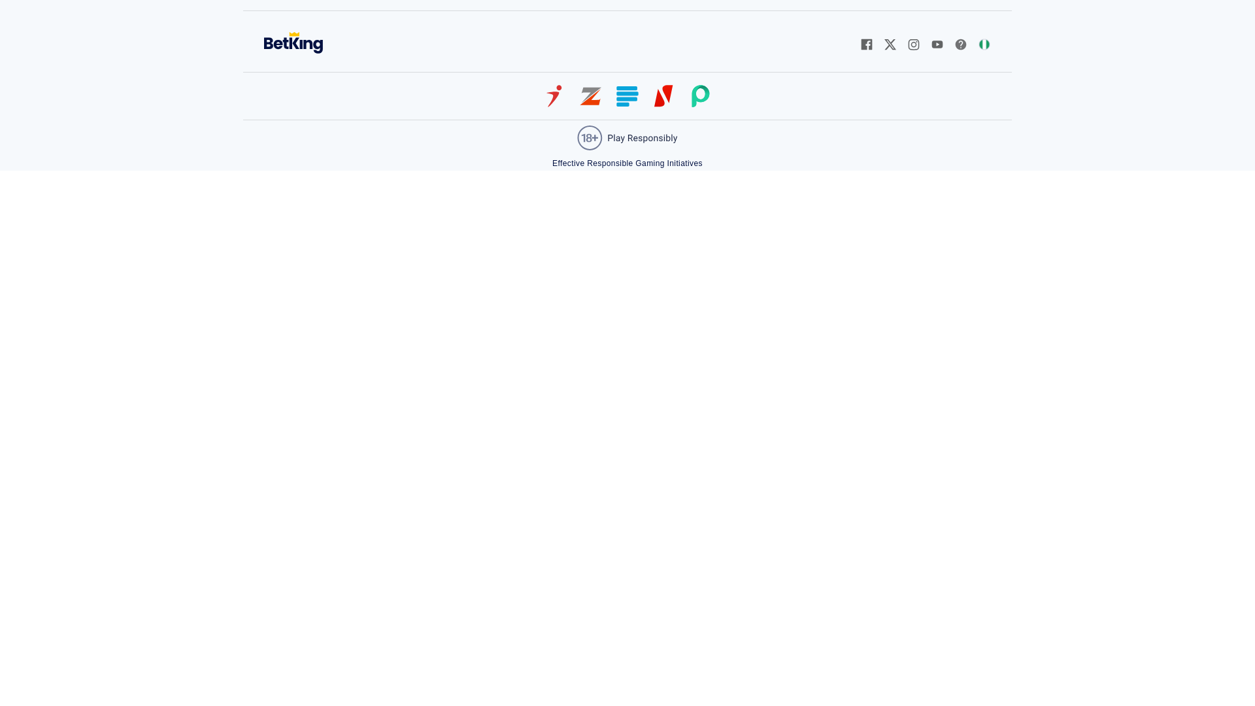Go to the YouTube channel icon
This screenshot has width=1255, height=706.
click(937, 44)
